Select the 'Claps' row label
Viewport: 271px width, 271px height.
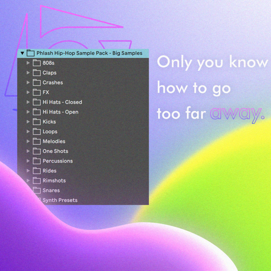[50, 73]
